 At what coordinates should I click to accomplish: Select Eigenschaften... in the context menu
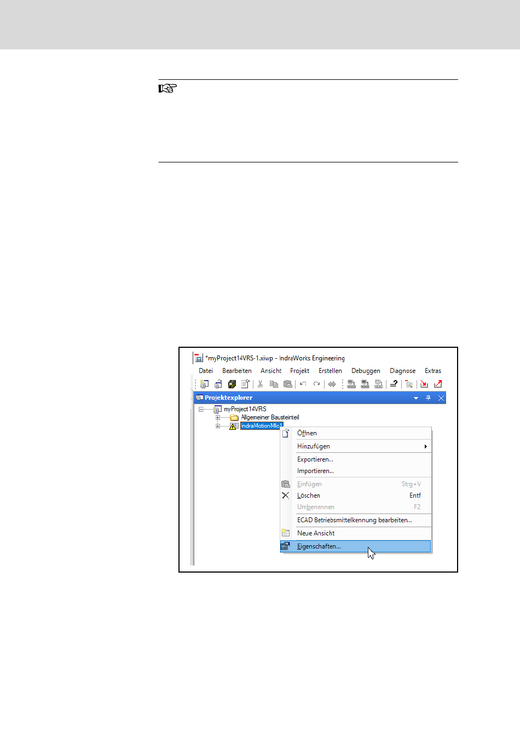click(x=356, y=546)
